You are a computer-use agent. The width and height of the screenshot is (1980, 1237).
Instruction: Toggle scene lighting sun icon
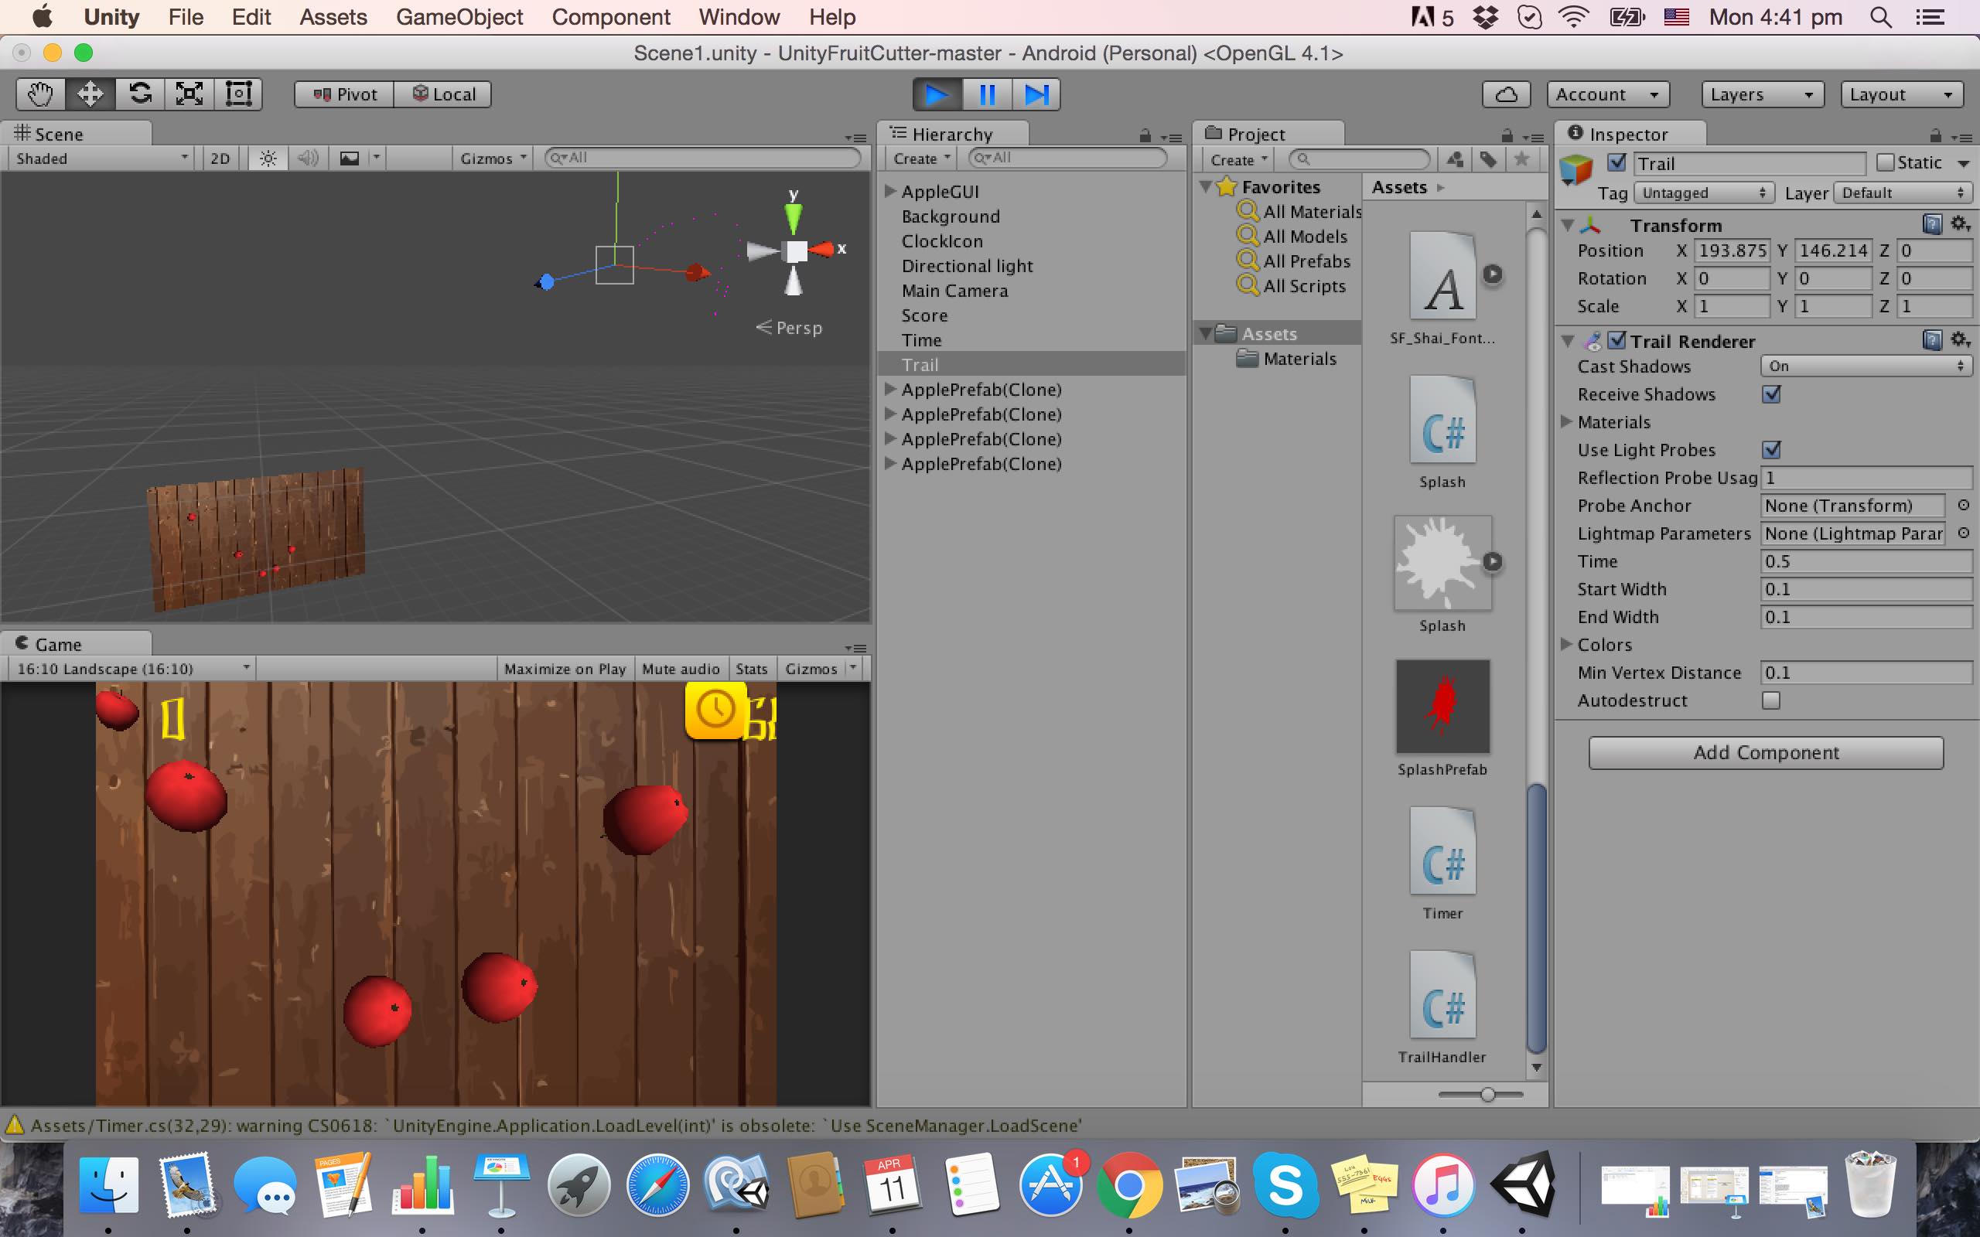tap(268, 158)
